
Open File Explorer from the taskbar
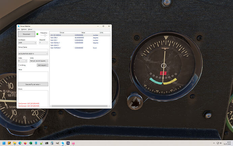15,143
